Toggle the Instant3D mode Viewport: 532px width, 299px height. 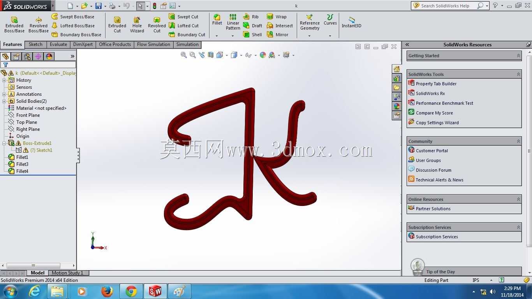point(351,22)
